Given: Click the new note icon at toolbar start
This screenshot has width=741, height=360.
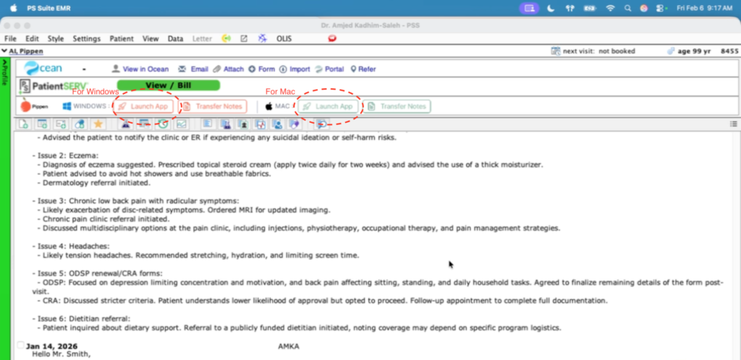Looking at the screenshot, I should [24, 124].
